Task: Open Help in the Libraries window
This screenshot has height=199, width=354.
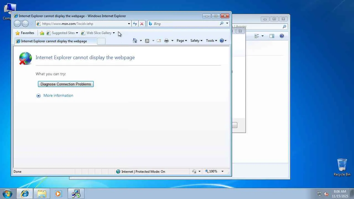Action: [x=282, y=36]
